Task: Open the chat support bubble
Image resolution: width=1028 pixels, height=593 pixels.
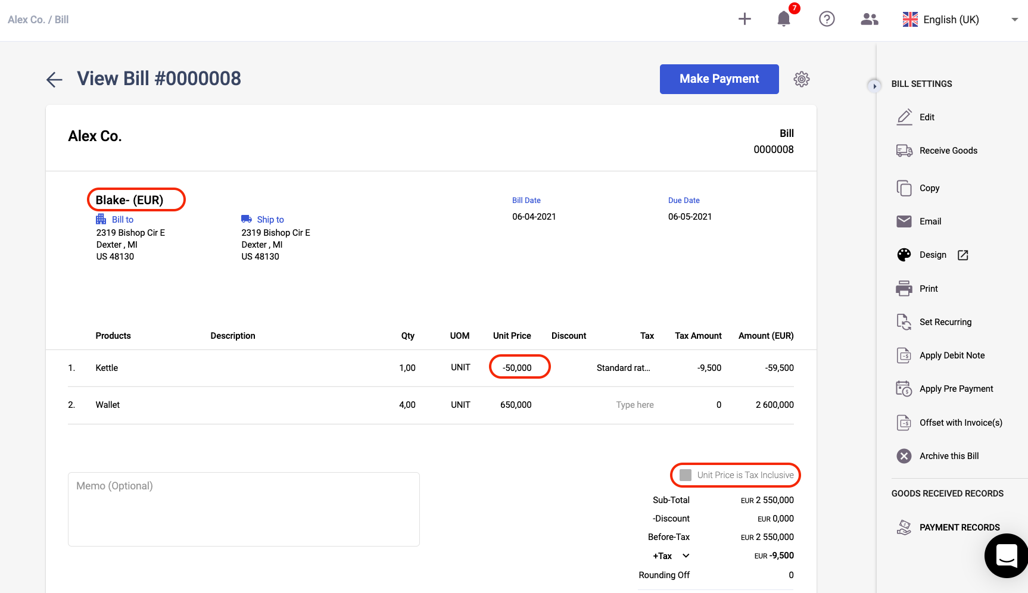Action: pos(1007,555)
